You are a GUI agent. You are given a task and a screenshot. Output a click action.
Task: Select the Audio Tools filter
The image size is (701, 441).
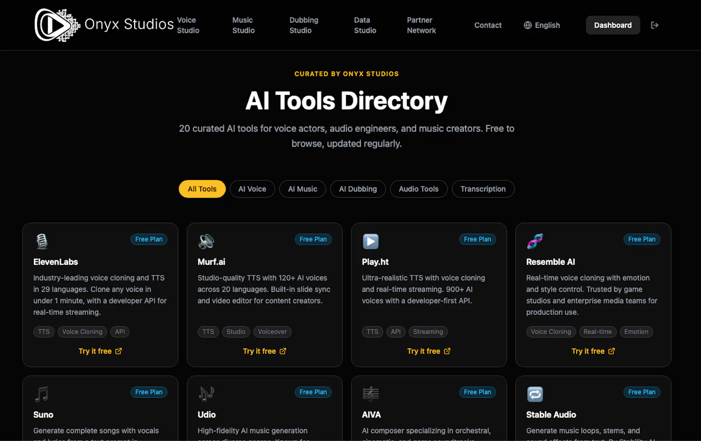point(418,189)
